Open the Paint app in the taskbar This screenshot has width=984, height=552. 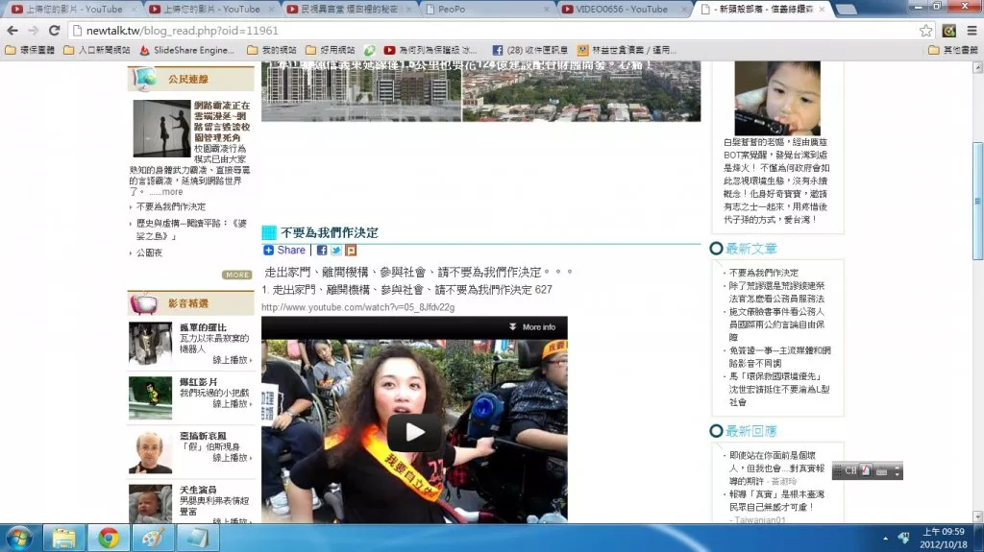(153, 539)
